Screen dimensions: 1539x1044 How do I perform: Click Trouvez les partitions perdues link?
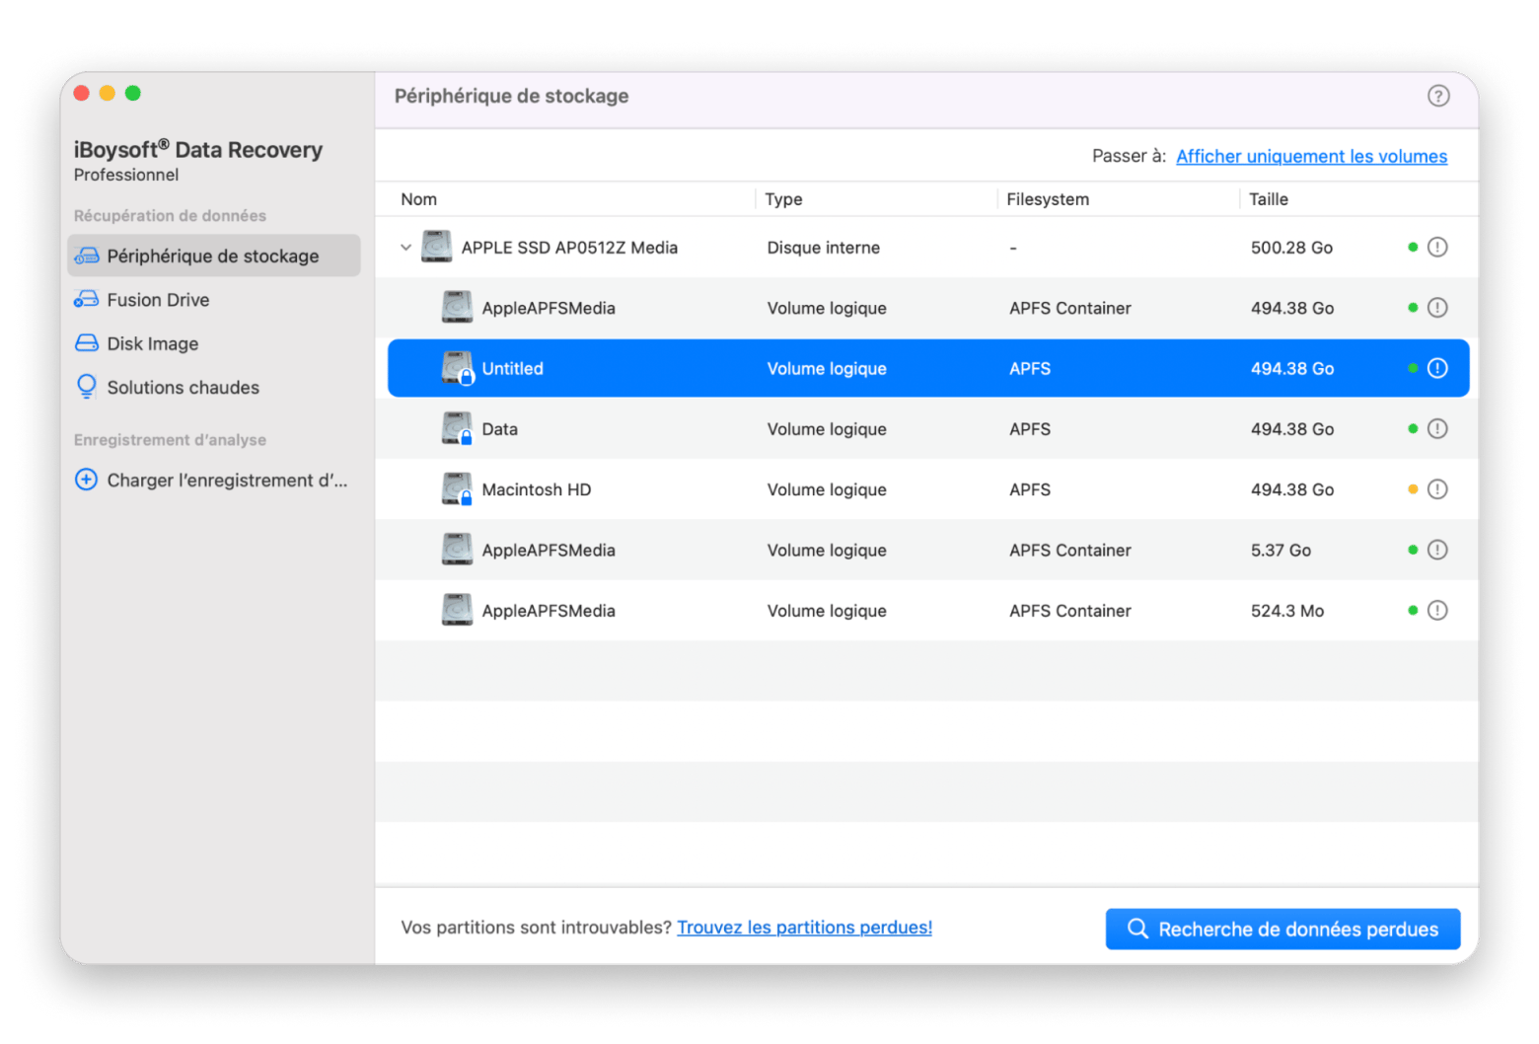click(x=804, y=928)
